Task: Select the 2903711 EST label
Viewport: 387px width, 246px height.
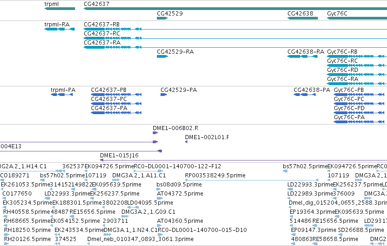Action: click(116, 221)
